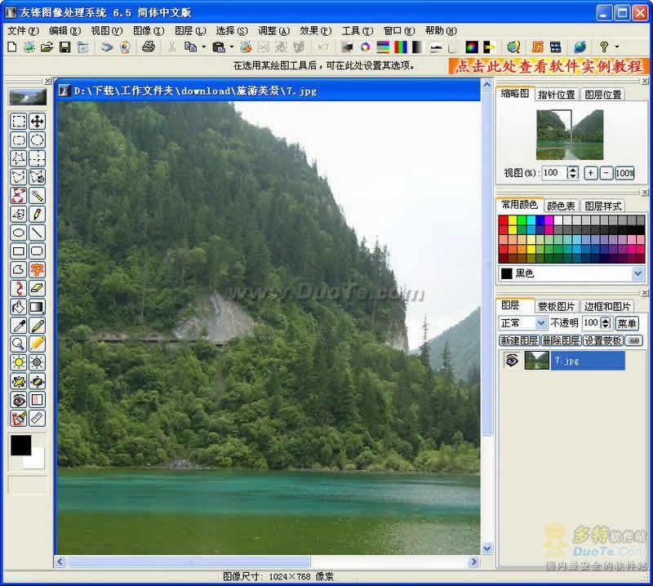Activate the eyedropper color picker tool

18,326
